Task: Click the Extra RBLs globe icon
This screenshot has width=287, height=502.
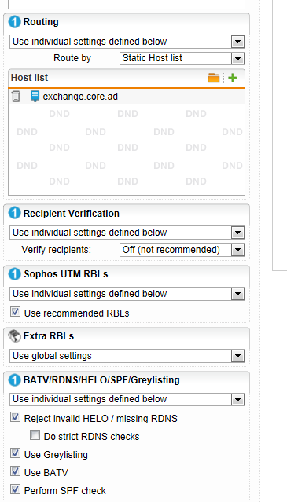Action: 14,335
